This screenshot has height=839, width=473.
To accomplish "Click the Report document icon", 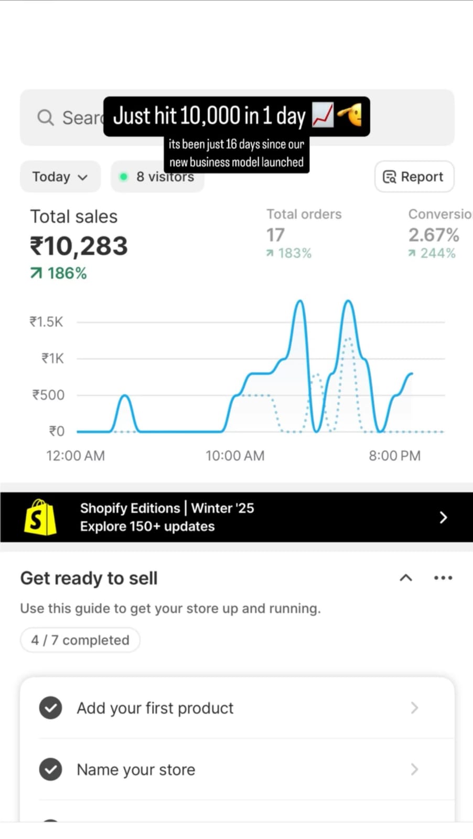I will 389,177.
